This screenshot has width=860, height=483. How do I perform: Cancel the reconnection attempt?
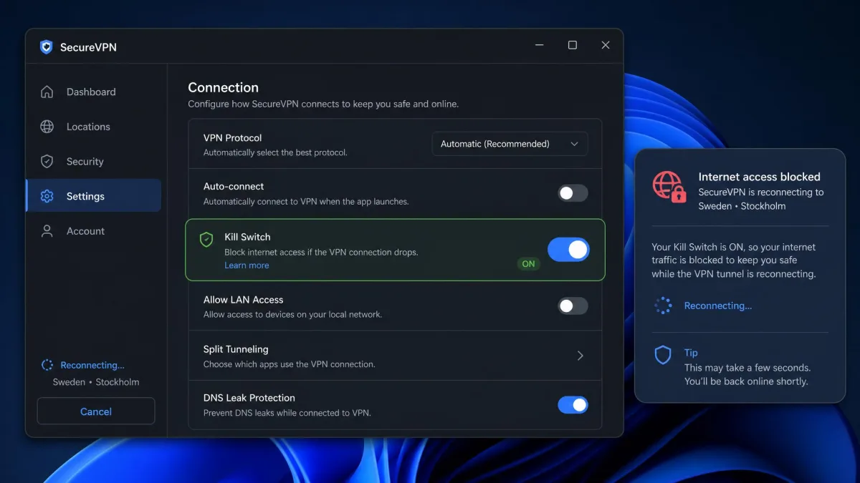[x=96, y=411]
